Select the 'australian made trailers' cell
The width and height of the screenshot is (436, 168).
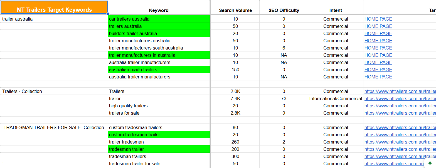coord(159,70)
